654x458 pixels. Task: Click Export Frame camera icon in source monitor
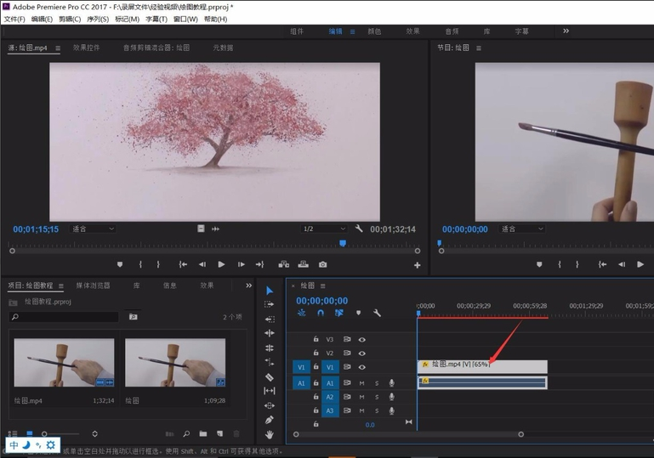coord(322,264)
